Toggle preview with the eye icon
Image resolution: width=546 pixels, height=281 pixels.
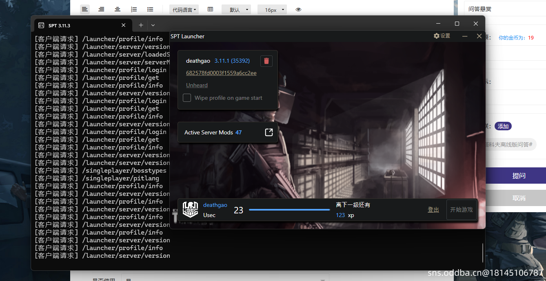pyautogui.click(x=298, y=9)
